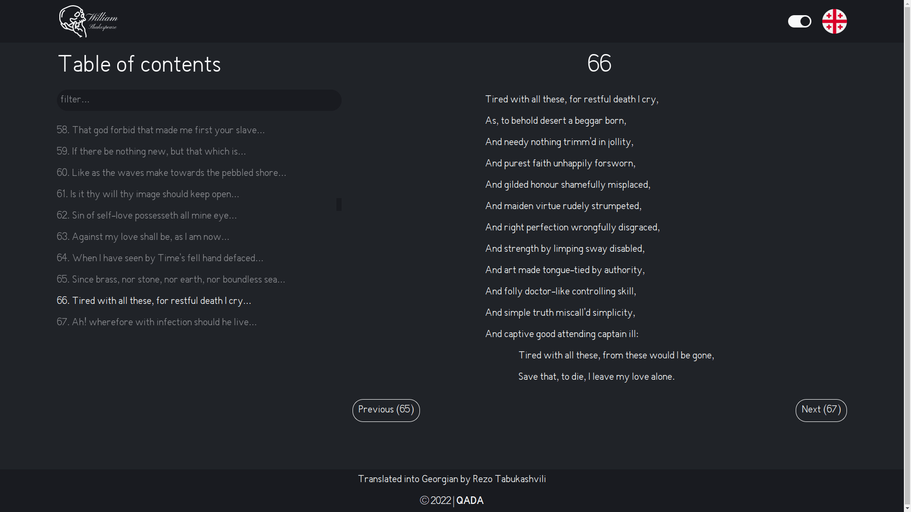911x512 pixels.
Task: Click the Next (67) button
Action: (x=821, y=410)
